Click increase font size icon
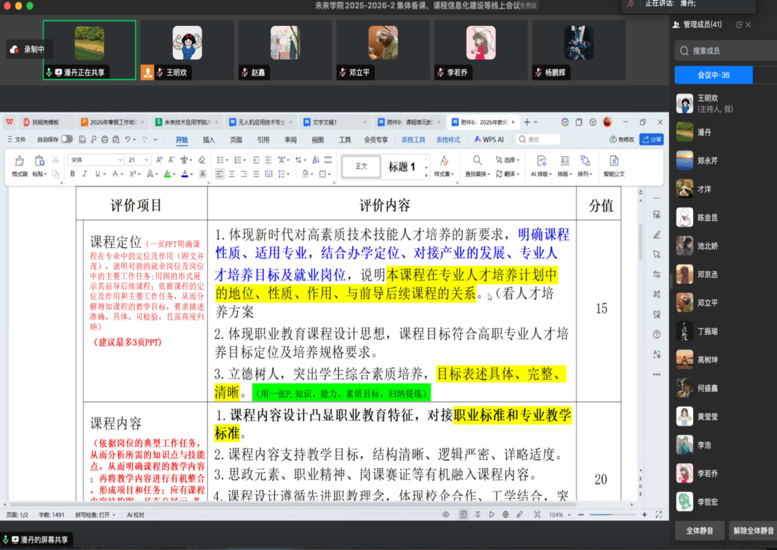This screenshot has width=777, height=550. 159,160
